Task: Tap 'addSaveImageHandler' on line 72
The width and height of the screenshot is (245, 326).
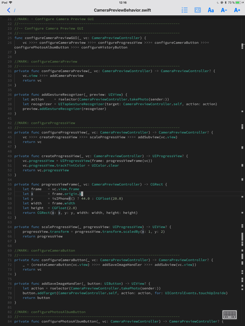Action: pos(122,265)
